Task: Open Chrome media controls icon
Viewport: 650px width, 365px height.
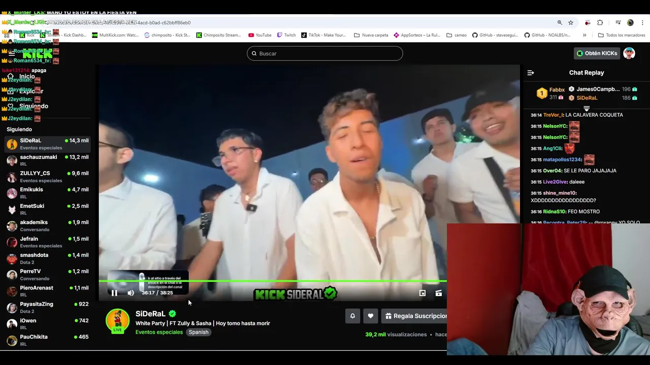Action: 618,22
